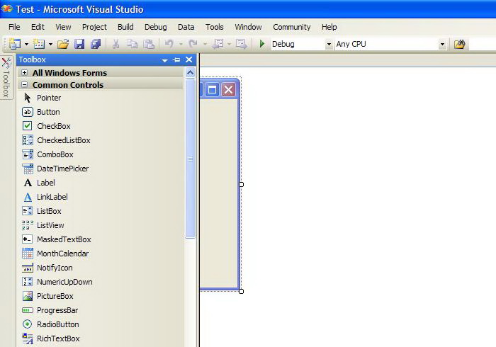Collapse the Common Controls section
Viewport: 496px width, 347px height.
(24, 85)
